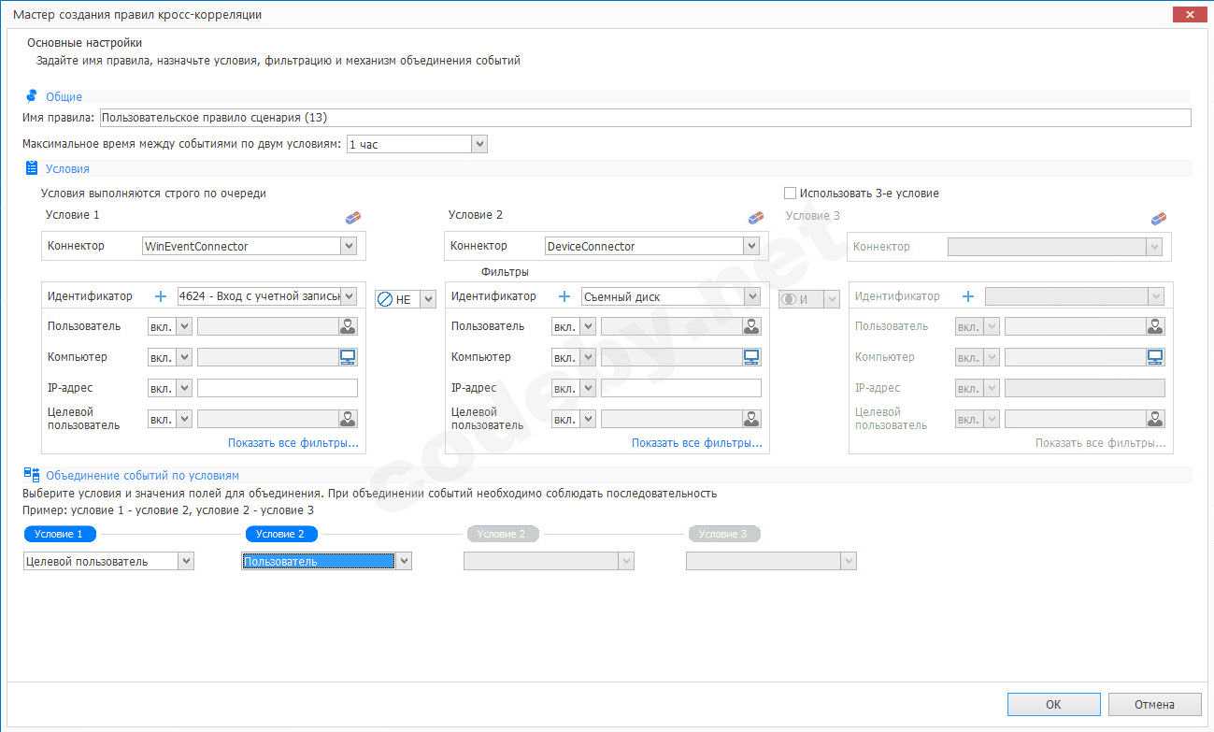Expand the maximum time dropdown showing 1 час
The height and width of the screenshot is (732, 1214).
point(479,144)
